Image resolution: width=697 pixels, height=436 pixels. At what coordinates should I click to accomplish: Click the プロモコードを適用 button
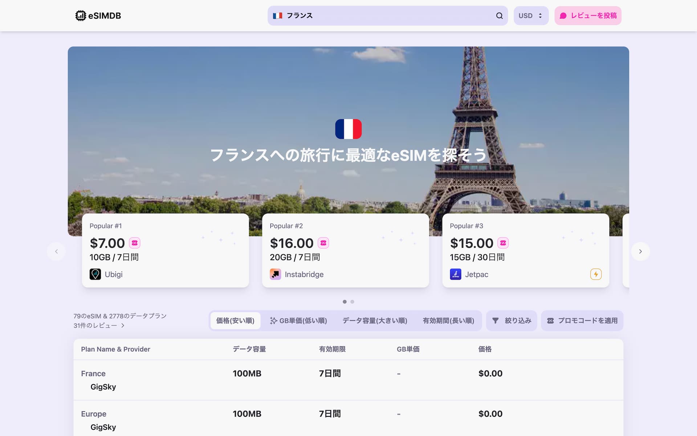pos(582,320)
